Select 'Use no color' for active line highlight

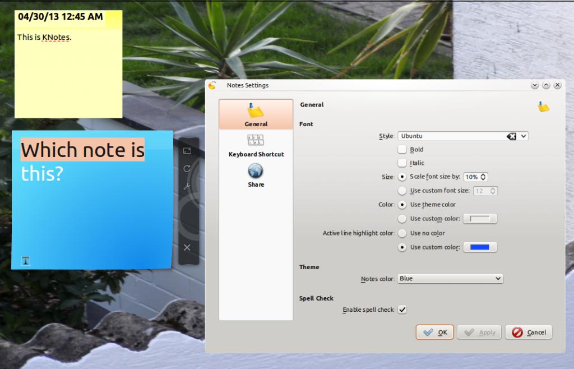coord(402,233)
